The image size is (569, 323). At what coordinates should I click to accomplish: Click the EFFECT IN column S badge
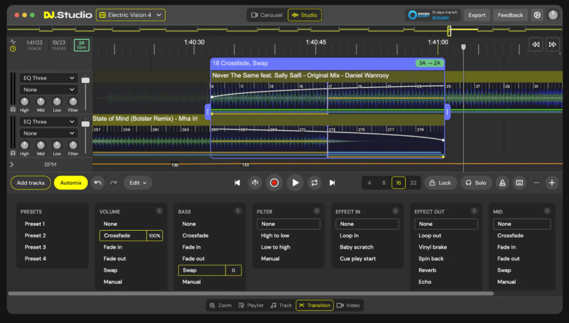point(395,211)
